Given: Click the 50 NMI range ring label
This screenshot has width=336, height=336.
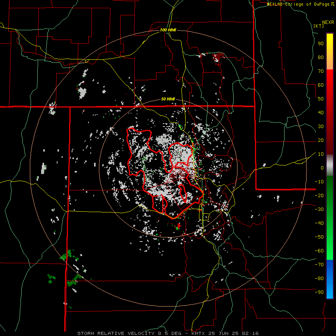Looking at the screenshot, I should pyautogui.click(x=168, y=99).
